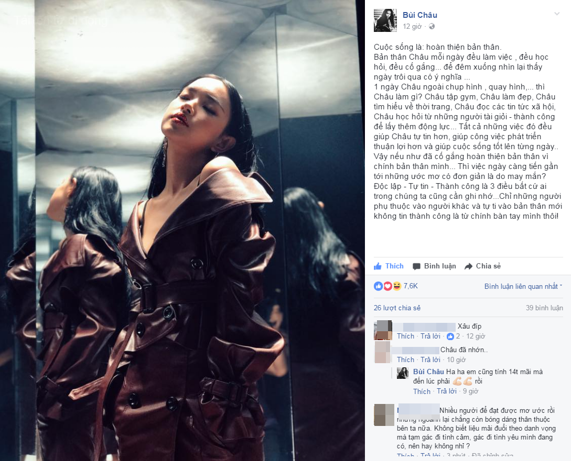View the 26 lượt chia sẻ list

(397, 308)
